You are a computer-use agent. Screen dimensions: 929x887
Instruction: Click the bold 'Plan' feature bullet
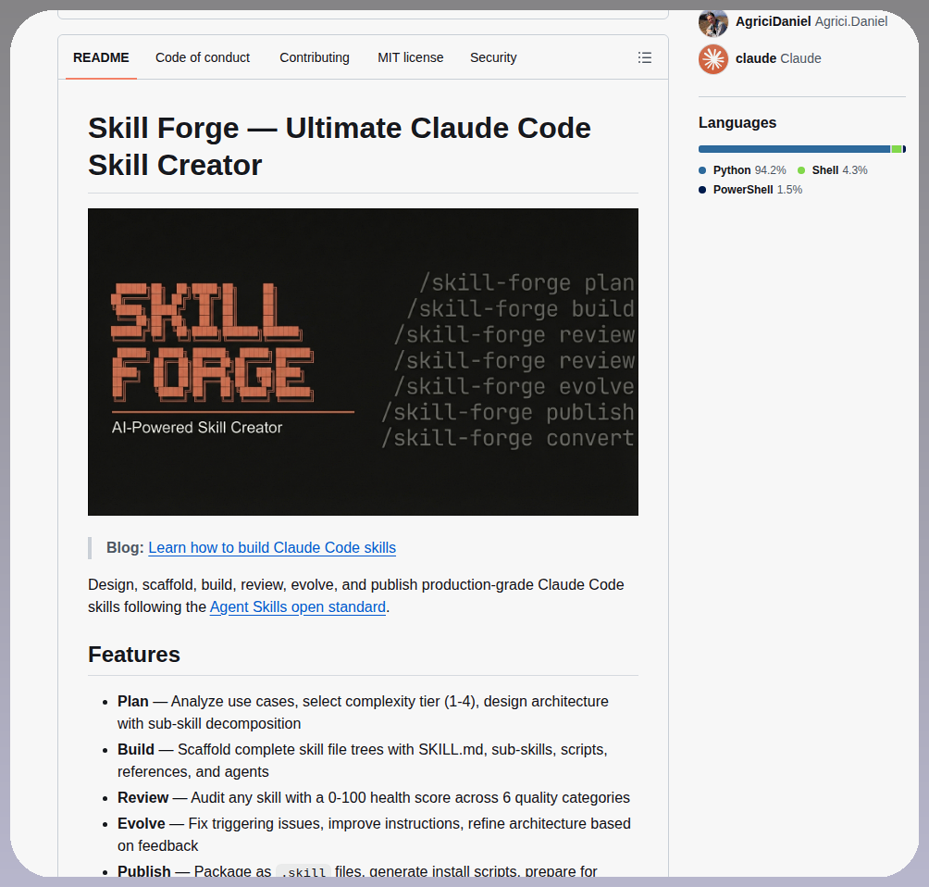(132, 702)
